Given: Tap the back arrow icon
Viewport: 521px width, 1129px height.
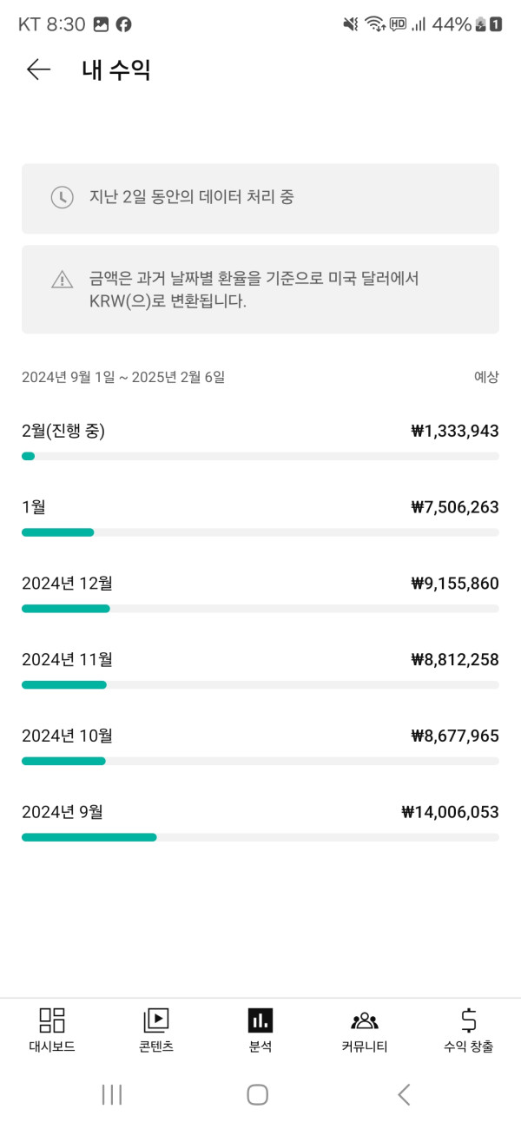Looking at the screenshot, I should pyautogui.click(x=39, y=70).
